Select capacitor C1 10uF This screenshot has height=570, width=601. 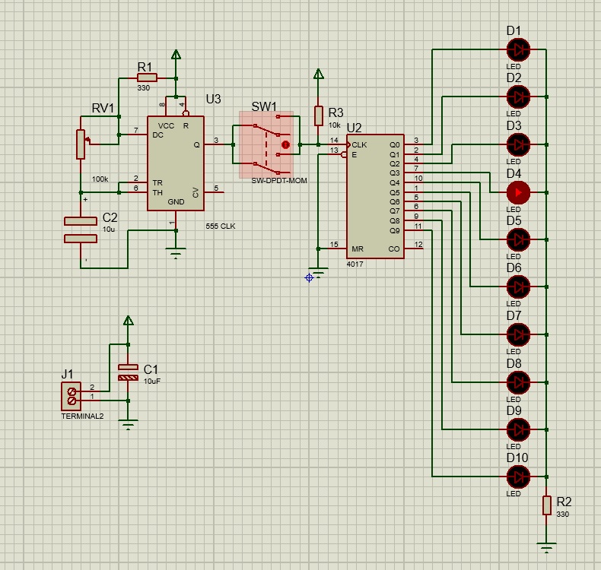pyautogui.click(x=128, y=372)
